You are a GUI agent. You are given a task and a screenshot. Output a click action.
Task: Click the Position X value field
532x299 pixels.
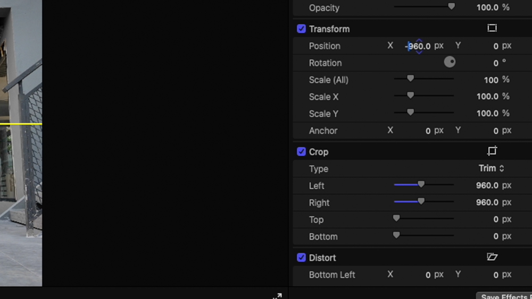(419, 46)
